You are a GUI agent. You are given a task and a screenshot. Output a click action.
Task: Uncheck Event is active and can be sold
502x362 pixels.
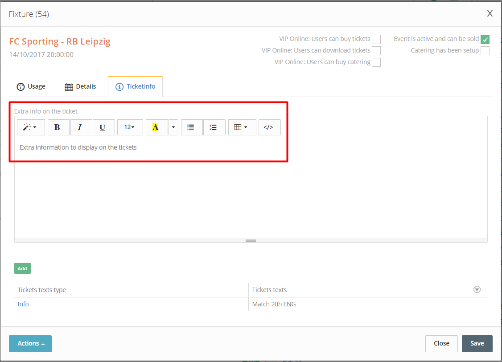485,39
